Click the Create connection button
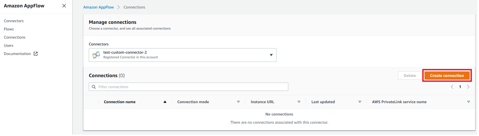The width and height of the screenshot is (479, 136). 447,76
